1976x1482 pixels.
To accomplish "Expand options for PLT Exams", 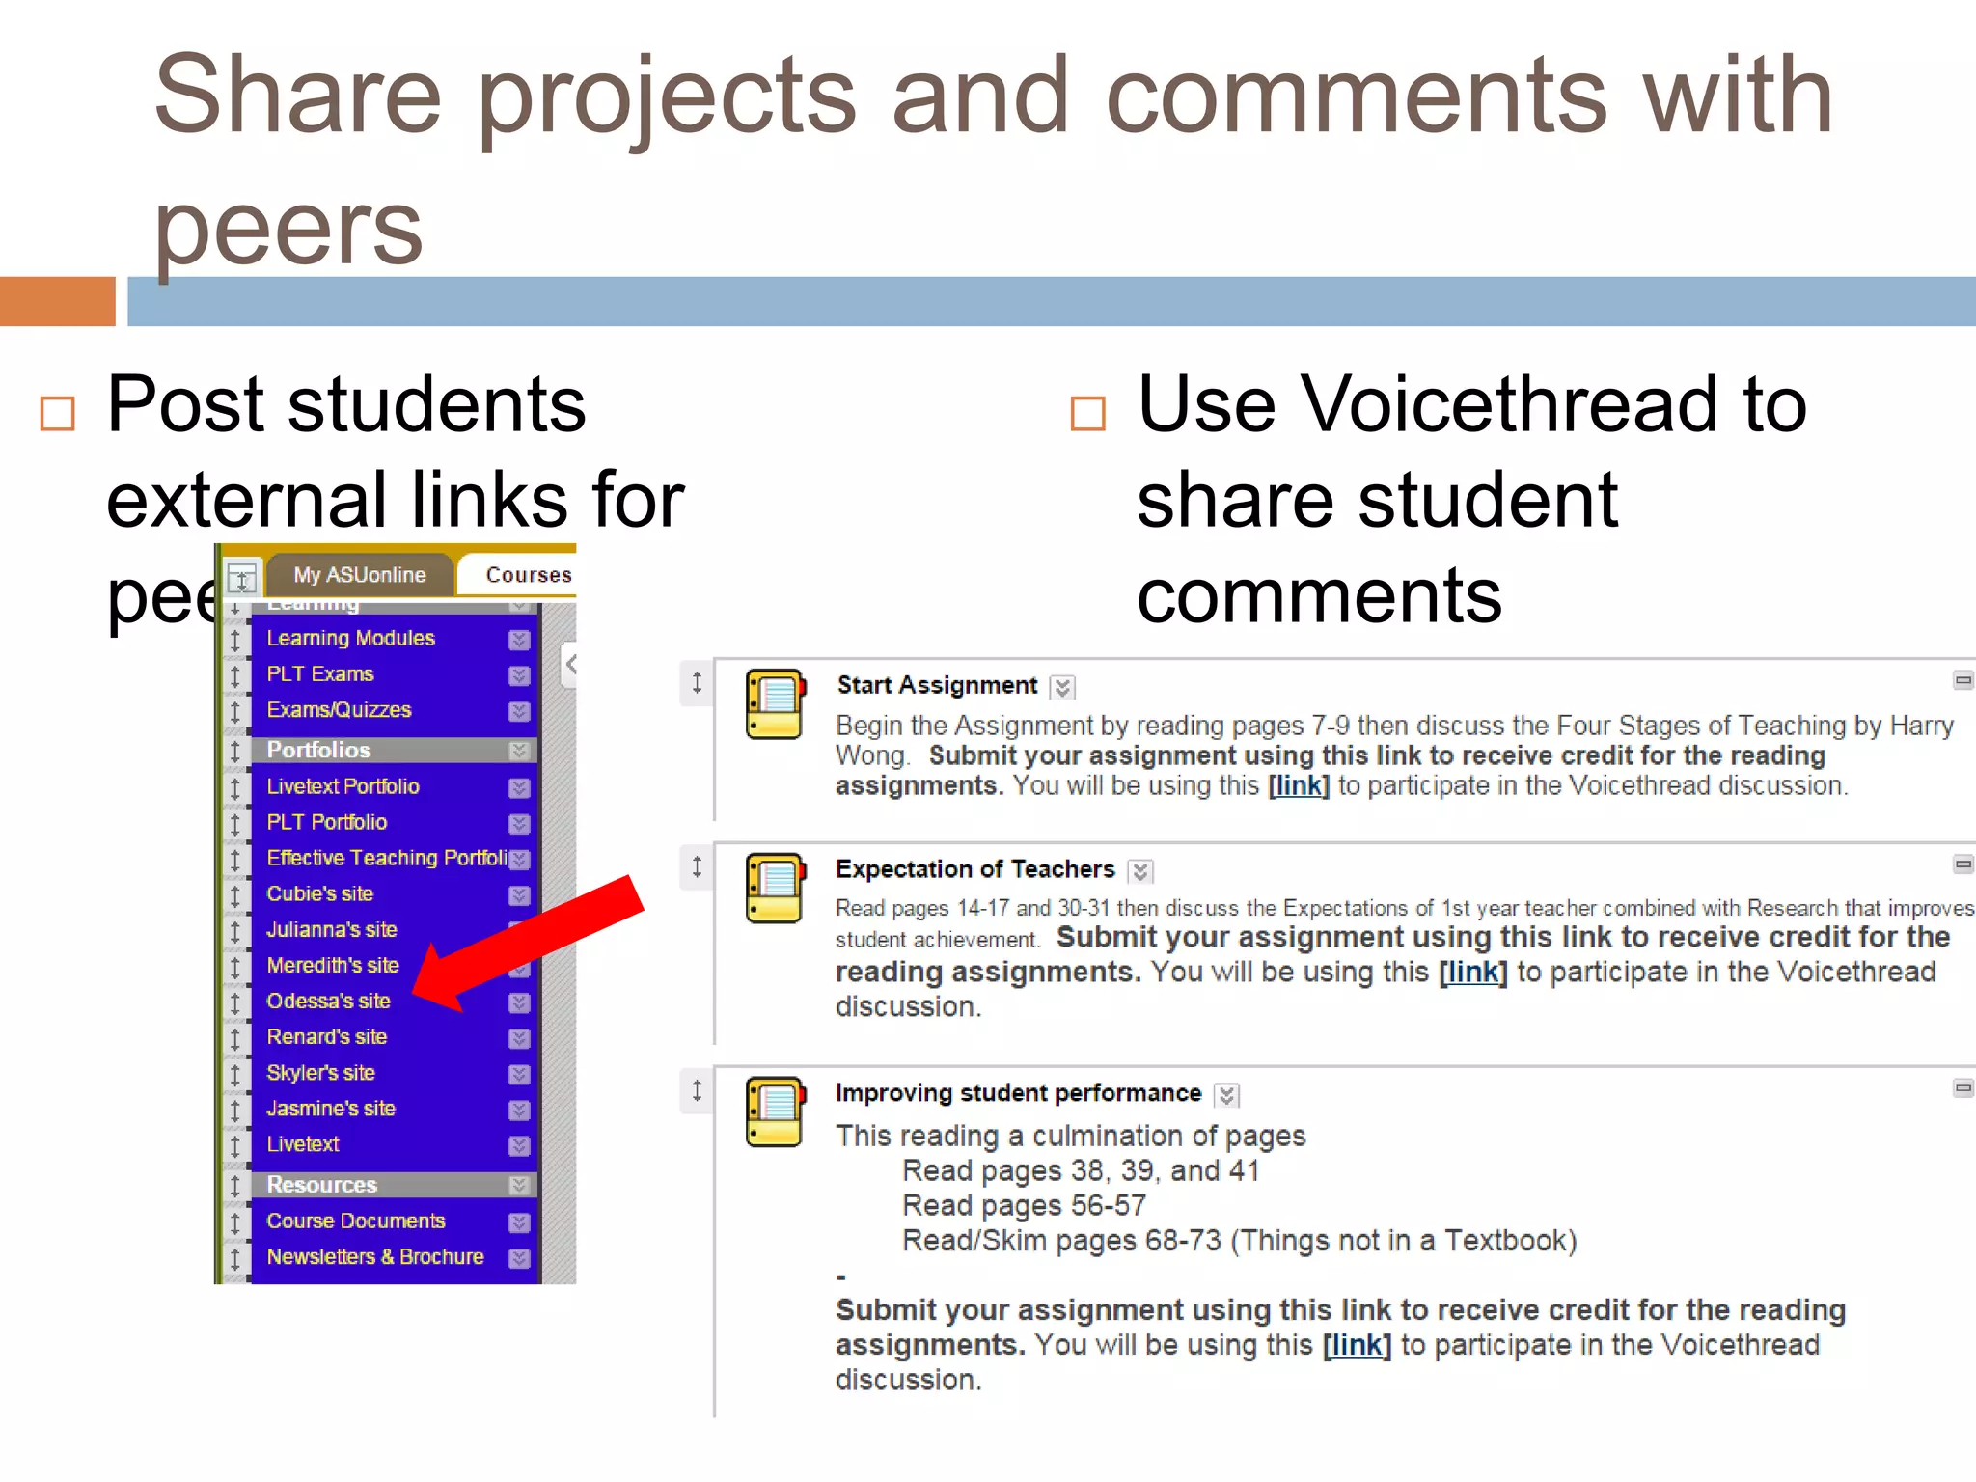I will [x=519, y=675].
